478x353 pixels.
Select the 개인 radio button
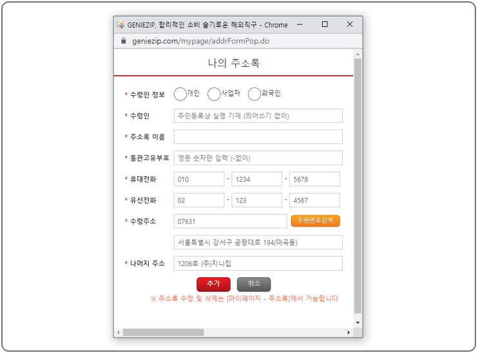coord(180,95)
